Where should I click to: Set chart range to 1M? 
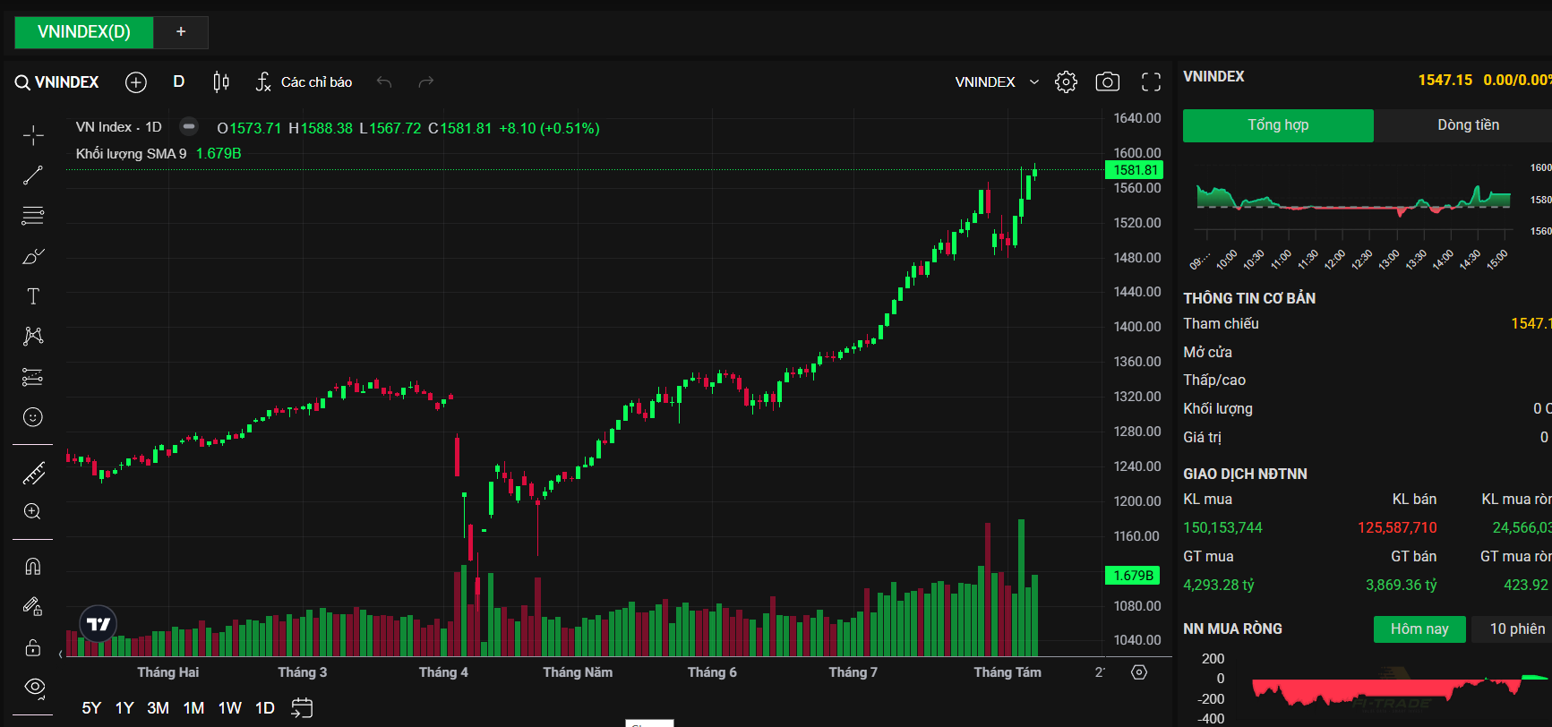193,708
